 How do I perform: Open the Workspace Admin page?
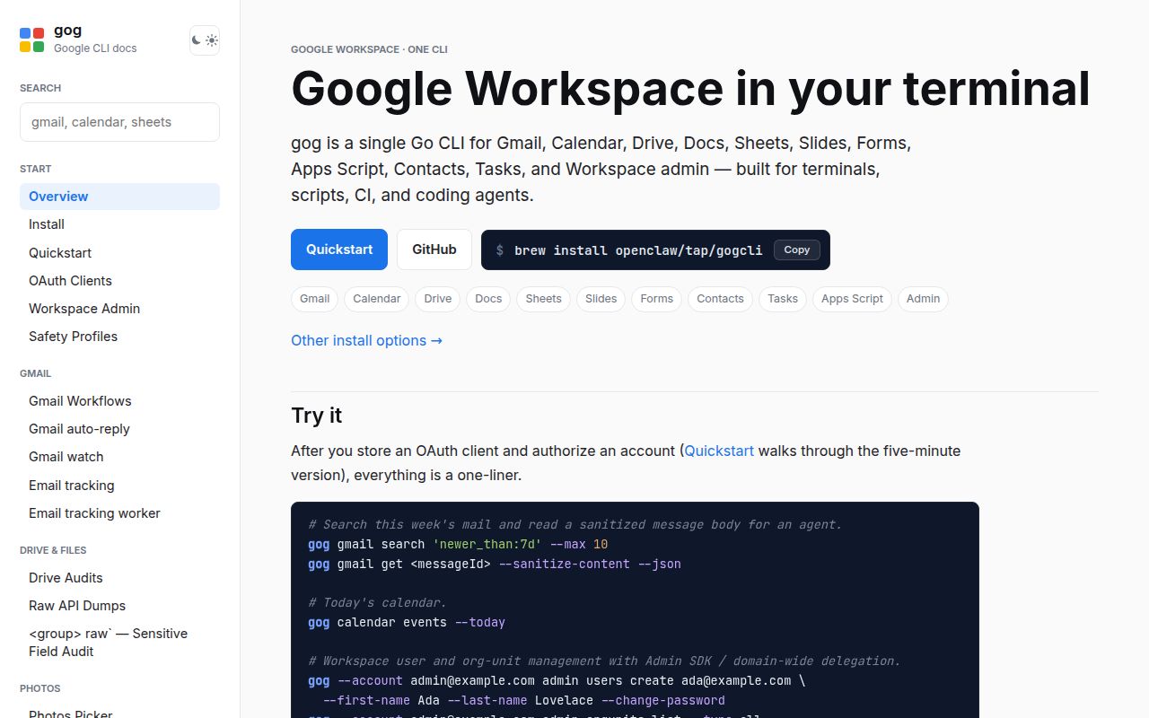point(119,309)
